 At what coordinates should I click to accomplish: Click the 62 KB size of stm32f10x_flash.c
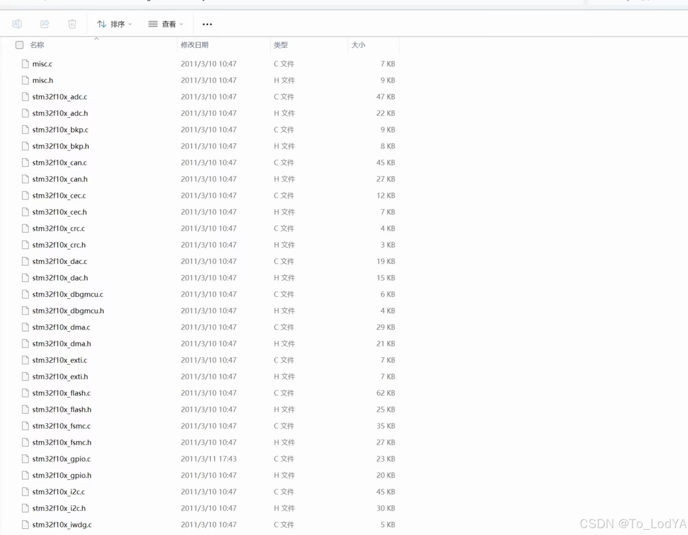[385, 393]
